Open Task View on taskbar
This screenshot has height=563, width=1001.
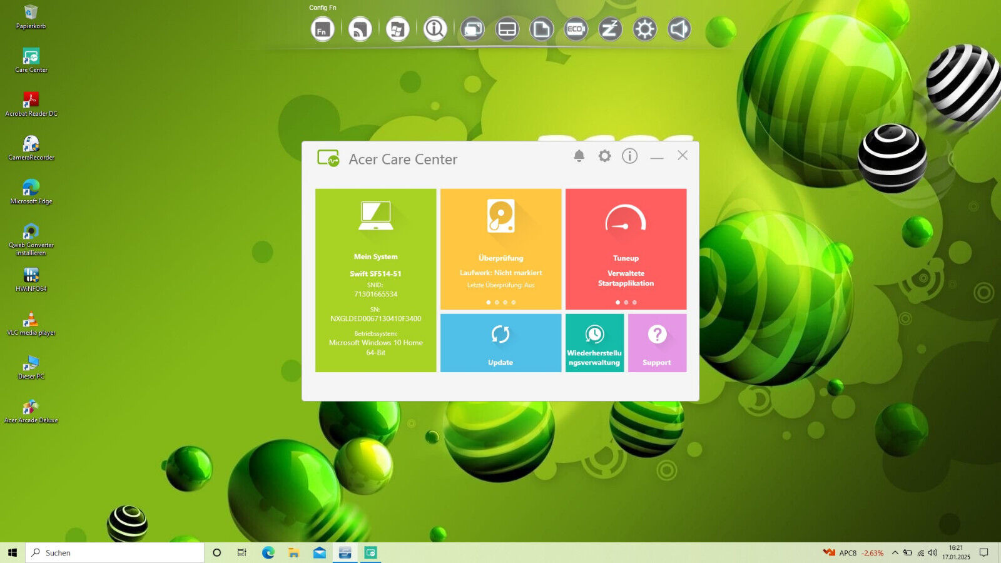point(242,552)
